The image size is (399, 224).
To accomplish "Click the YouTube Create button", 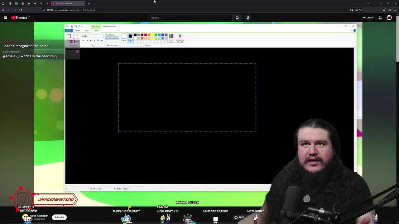I will (x=368, y=18).
